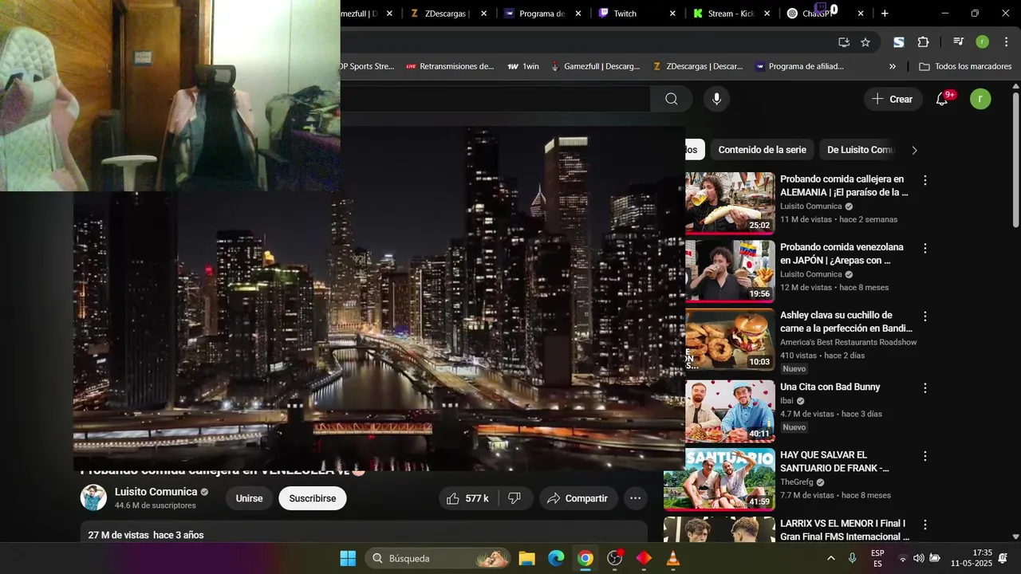Viewport: 1021px width, 574px height.
Task: Open the red diamond app in taskbar
Action: pyautogui.click(x=644, y=558)
